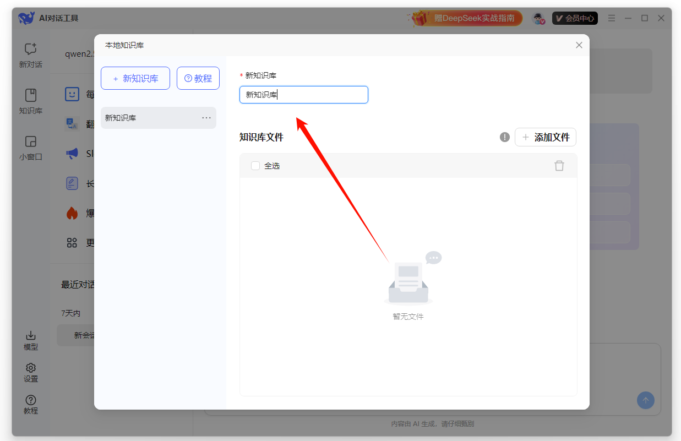Click the exclamation info icon beside 添加文件
The width and height of the screenshot is (681, 441).
[x=504, y=137]
